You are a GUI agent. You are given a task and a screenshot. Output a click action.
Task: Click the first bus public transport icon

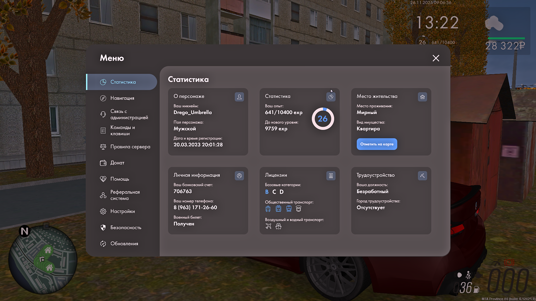(x=268, y=208)
